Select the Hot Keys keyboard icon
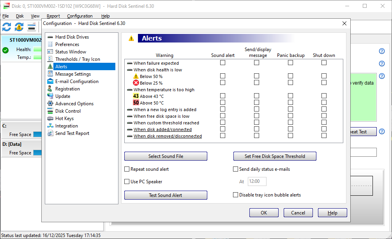The width and height of the screenshot is (392, 239). 50,119
